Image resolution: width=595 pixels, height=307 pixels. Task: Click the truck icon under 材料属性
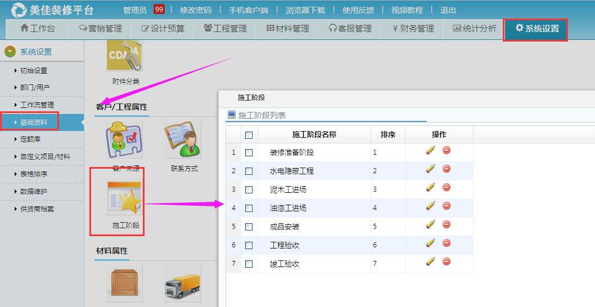pyautogui.click(x=183, y=285)
